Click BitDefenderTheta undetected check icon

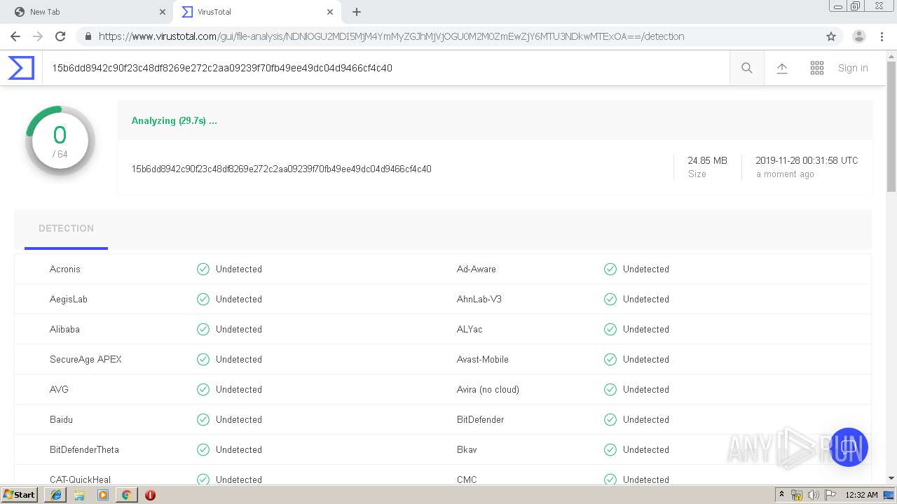tap(203, 449)
